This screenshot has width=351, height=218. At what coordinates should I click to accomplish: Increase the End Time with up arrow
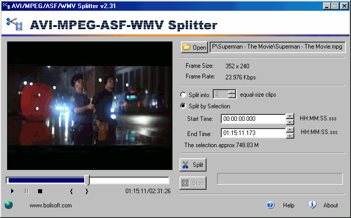click(290, 130)
